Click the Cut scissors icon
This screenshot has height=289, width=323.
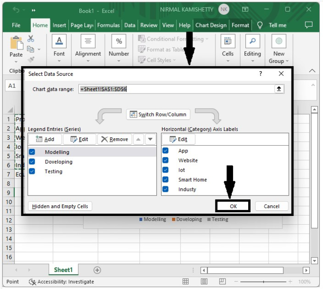(31, 38)
